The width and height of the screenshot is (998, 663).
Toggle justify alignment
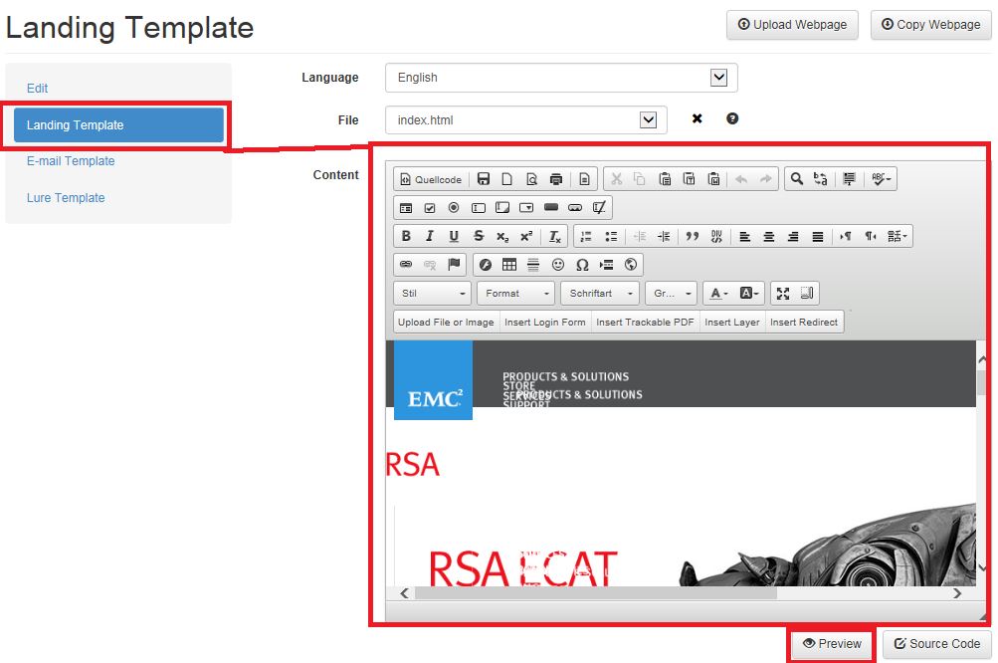pos(818,236)
